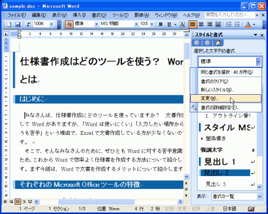
Task: Open the font size 10.5 dropdown
Action: [152, 24]
